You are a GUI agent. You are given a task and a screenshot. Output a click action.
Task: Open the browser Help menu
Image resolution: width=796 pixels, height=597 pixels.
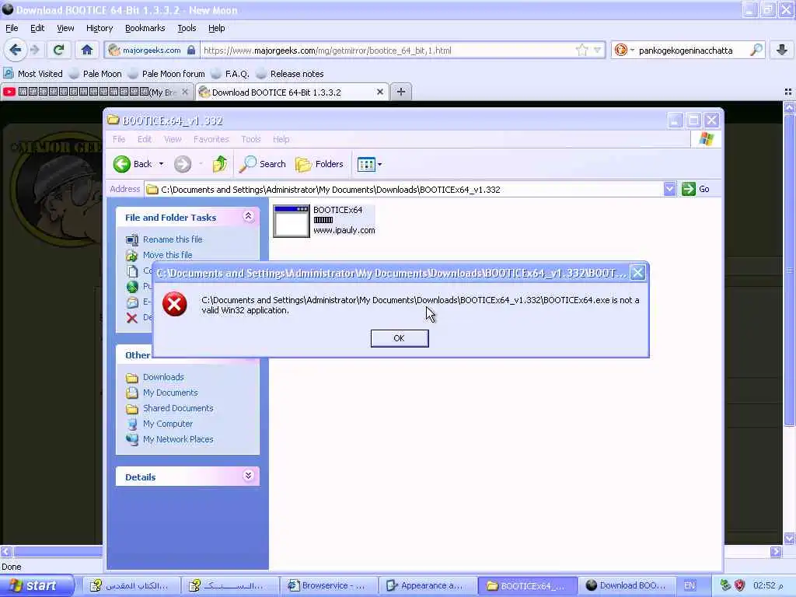(x=216, y=28)
